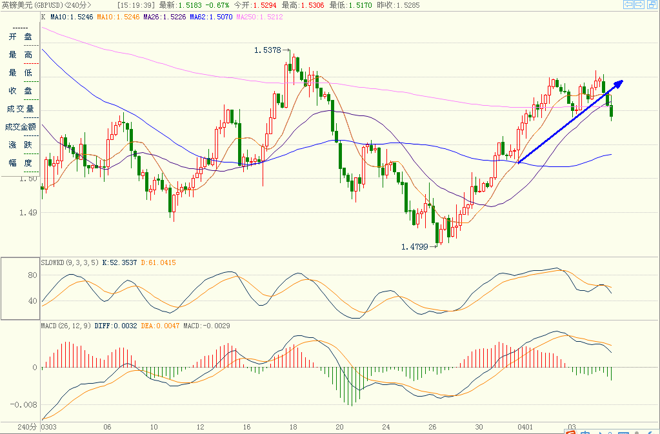Select the black MA10:1.5246 label
This screenshot has height=434, width=660.
(x=72, y=17)
